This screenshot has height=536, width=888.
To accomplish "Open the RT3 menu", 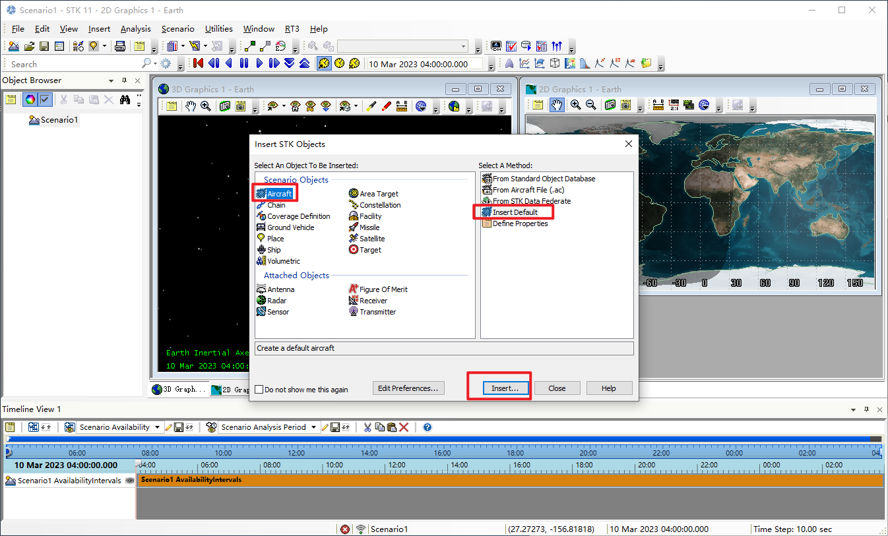I will (x=292, y=29).
